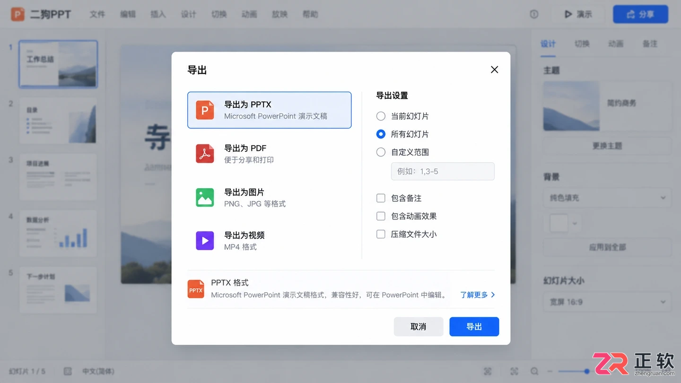Click the 二狗PPT app logo
The width and height of the screenshot is (681, 383).
(x=17, y=14)
